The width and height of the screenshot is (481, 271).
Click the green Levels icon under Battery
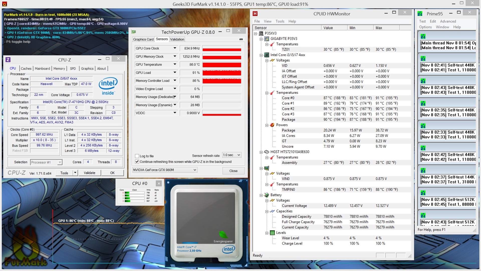pos(272,233)
